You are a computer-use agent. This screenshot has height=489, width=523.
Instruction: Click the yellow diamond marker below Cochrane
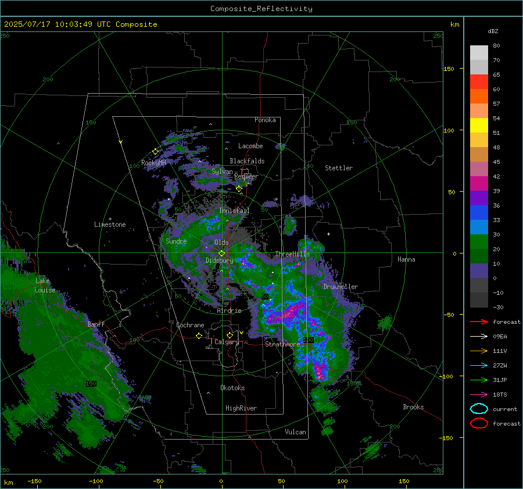point(199,335)
